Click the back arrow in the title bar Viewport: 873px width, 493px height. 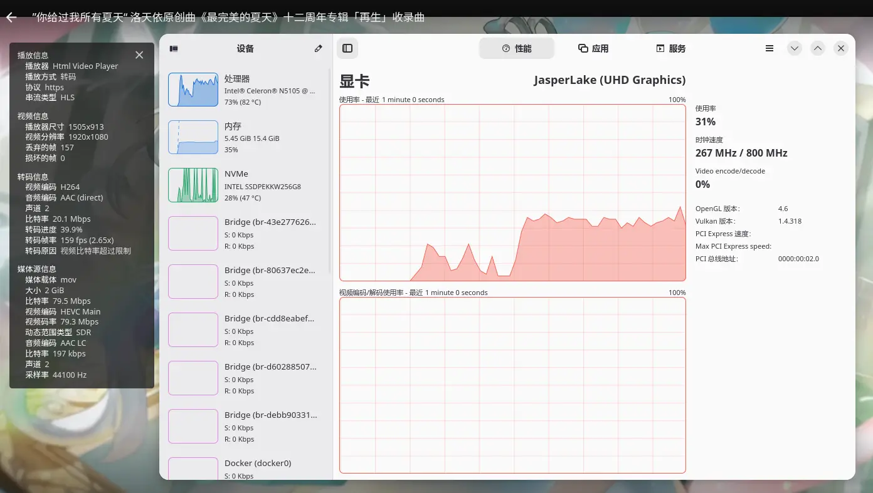click(x=10, y=17)
